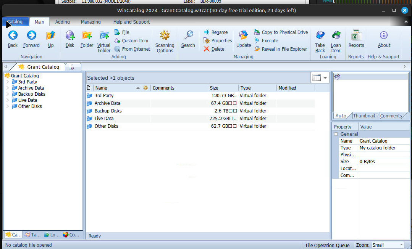Image resolution: width=412 pixels, height=249 pixels.
Task: Sort list by Type column
Action: tap(257, 88)
